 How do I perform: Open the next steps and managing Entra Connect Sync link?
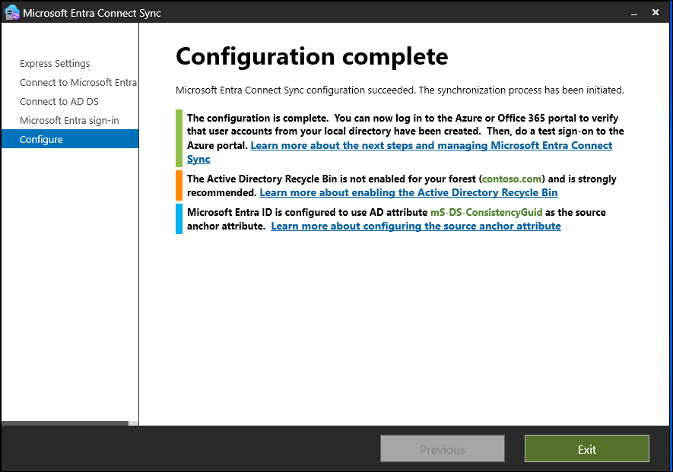tap(431, 145)
